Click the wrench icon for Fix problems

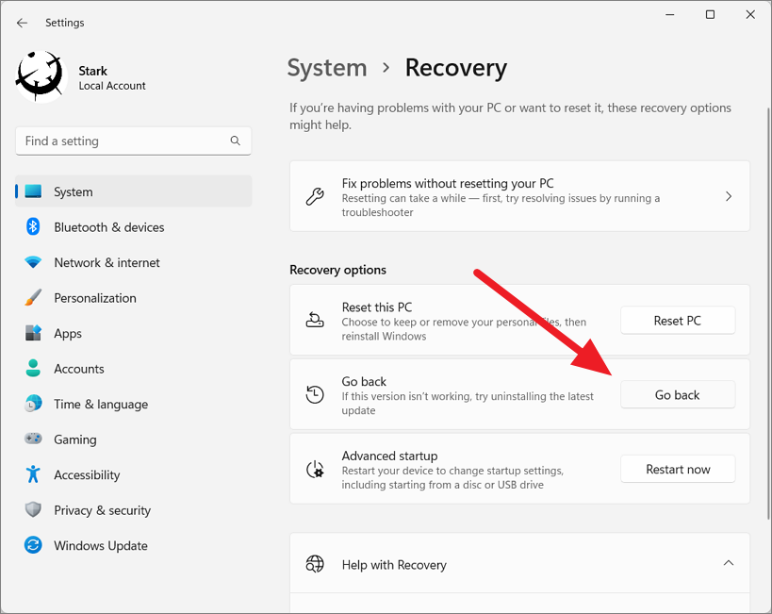click(315, 196)
